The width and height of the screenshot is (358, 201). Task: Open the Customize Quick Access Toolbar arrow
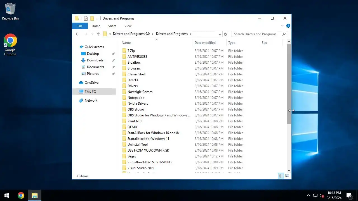[x=97, y=18]
